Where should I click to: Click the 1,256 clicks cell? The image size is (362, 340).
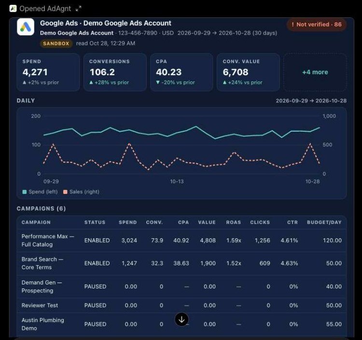coord(262,240)
